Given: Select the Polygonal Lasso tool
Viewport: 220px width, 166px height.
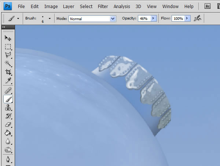Looking at the screenshot, I should (8, 55).
